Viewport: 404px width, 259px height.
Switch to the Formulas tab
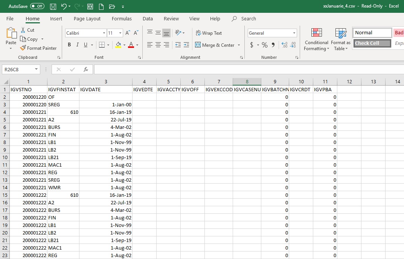122,19
